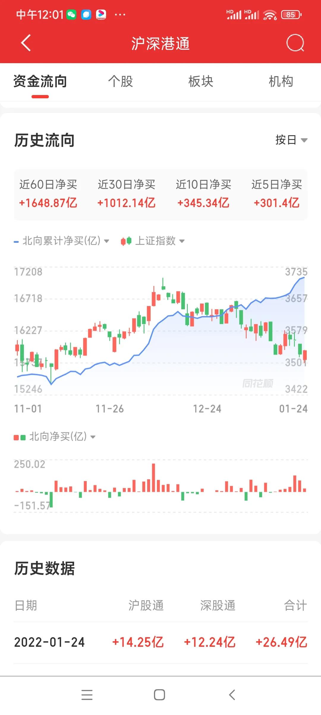The image size is (321, 715).
Task: Tap the WeChat notification icon
Action: coord(71,15)
